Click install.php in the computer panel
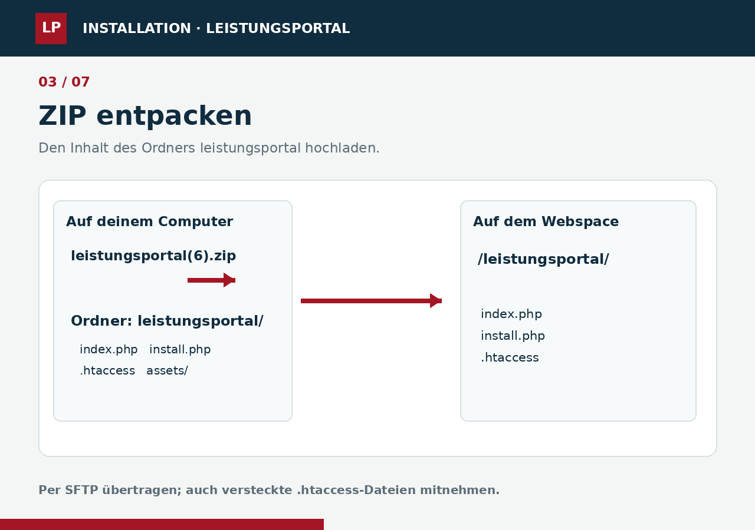This screenshot has width=755, height=530. pyautogui.click(x=180, y=349)
